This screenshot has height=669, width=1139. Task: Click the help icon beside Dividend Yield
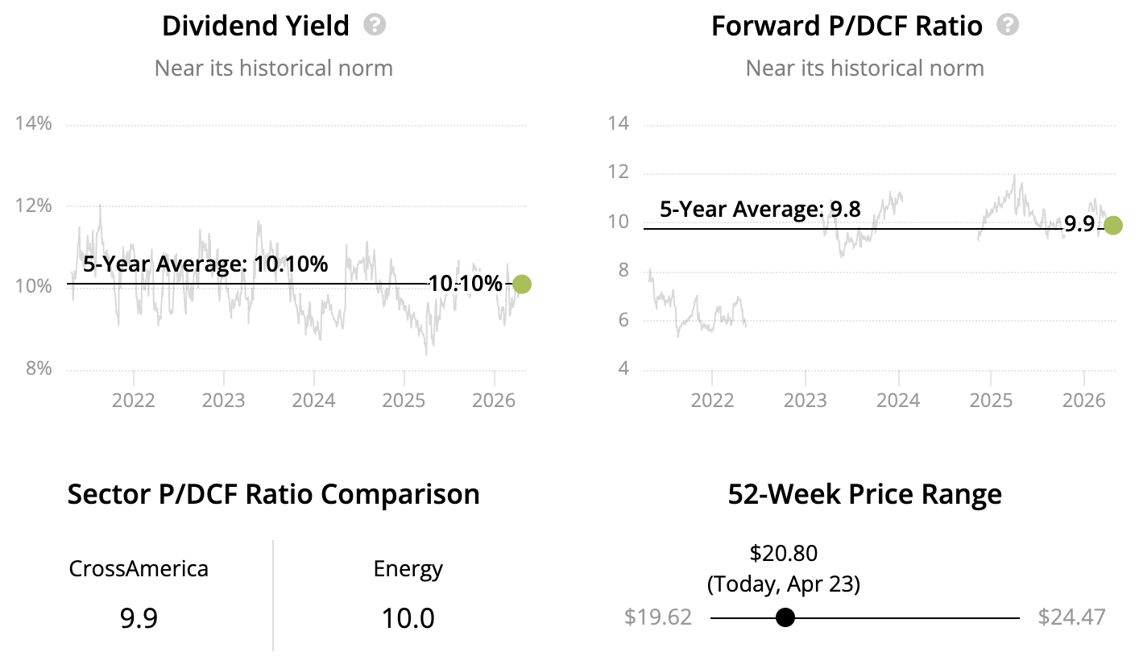click(375, 25)
